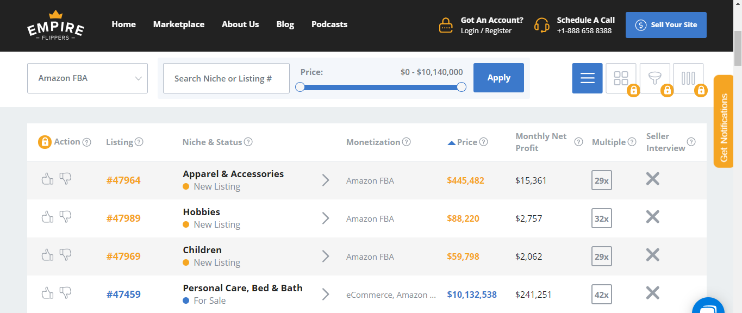Open the Amazon FBA monetization dropdown

point(88,78)
